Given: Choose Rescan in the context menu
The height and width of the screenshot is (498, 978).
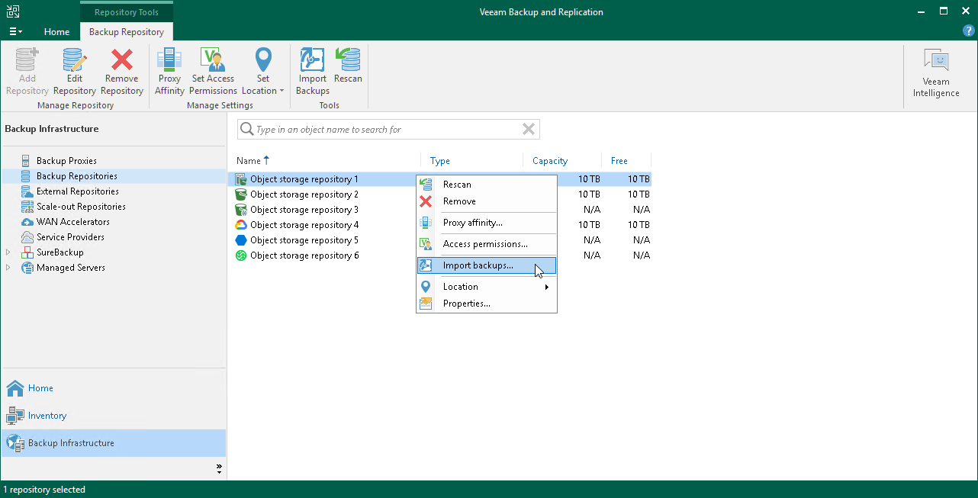Looking at the screenshot, I should (x=487, y=185).
